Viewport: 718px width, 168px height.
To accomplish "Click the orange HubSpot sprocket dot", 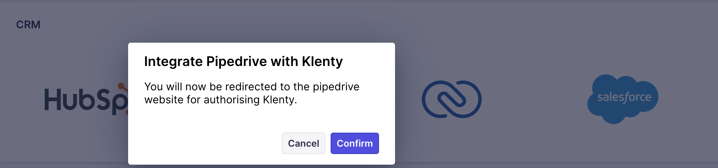I will [x=121, y=86].
